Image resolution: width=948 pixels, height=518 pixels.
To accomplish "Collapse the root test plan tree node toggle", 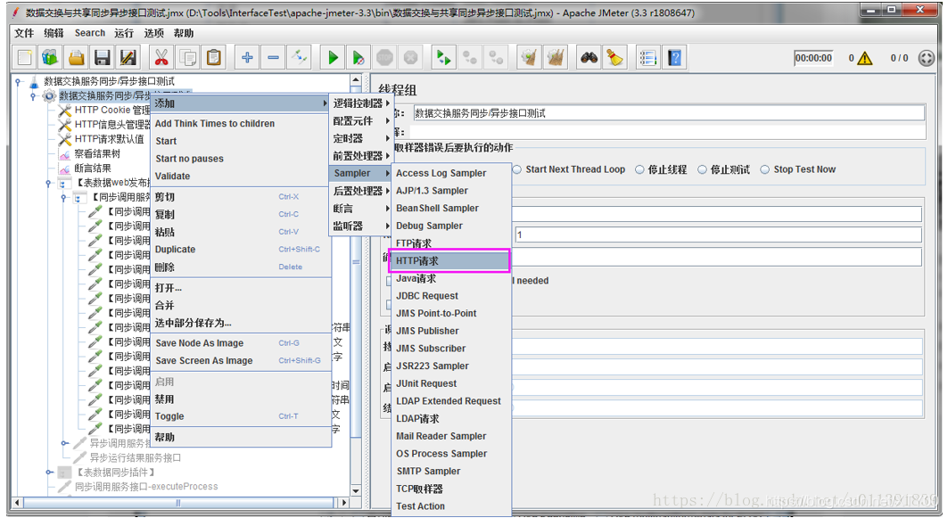I will click(x=19, y=82).
